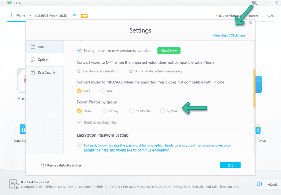Select export photos by Year

tap(162, 111)
